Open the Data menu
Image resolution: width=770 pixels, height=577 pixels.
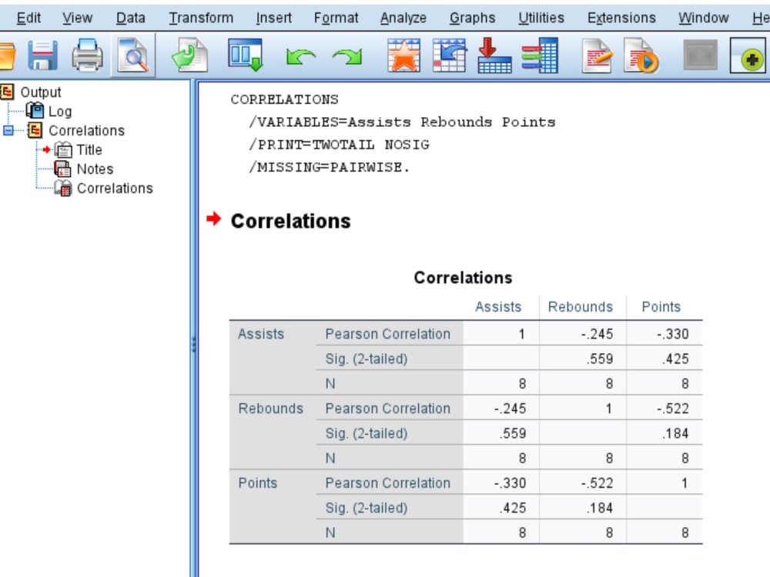pyautogui.click(x=131, y=18)
